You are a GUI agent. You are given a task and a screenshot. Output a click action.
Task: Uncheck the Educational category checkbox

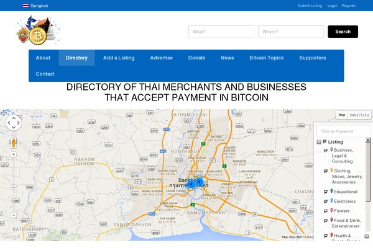(326, 192)
